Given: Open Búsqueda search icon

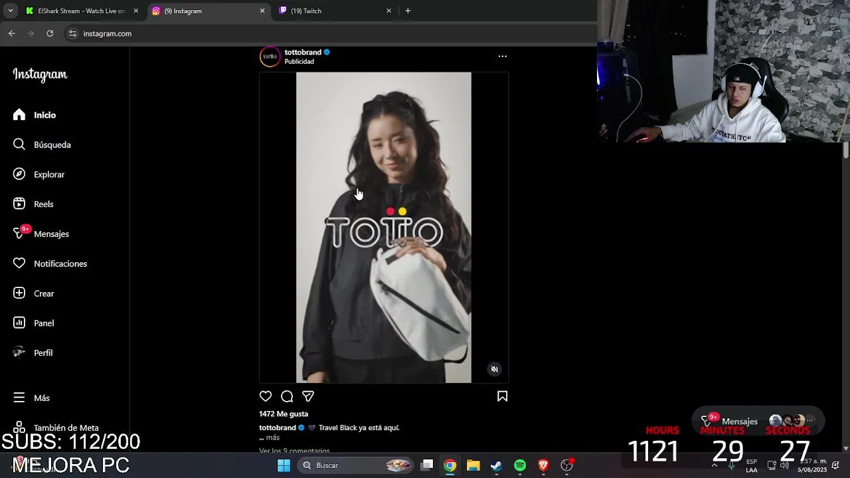Looking at the screenshot, I should [x=19, y=144].
